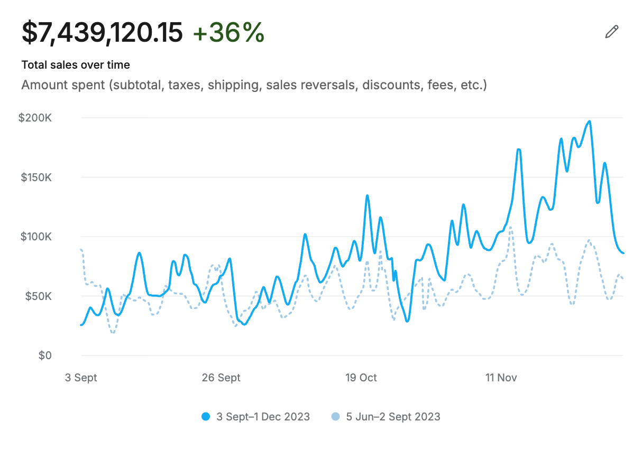Click the 3 Sept–1 Dec 2023 legend dot
This screenshot has width=642, height=450.
(206, 417)
